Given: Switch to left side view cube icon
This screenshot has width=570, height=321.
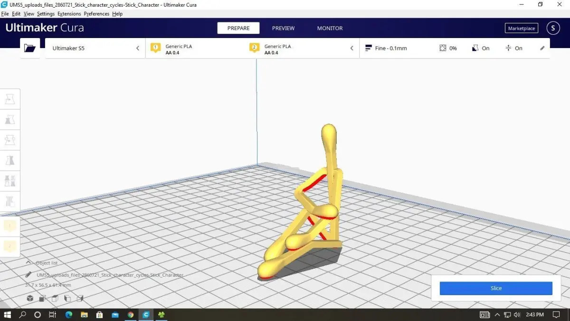Looking at the screenshot, I should pyautogui.click(x=67, y=298).
